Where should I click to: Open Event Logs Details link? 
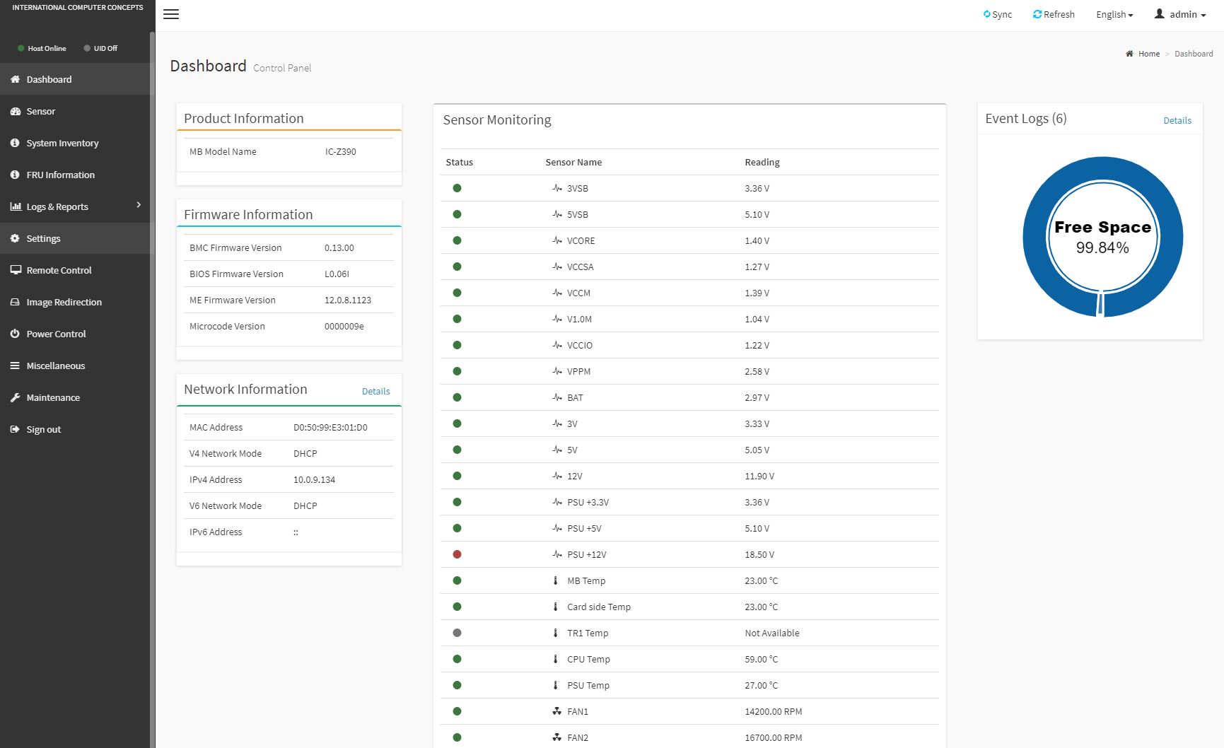pos(1177,121)
